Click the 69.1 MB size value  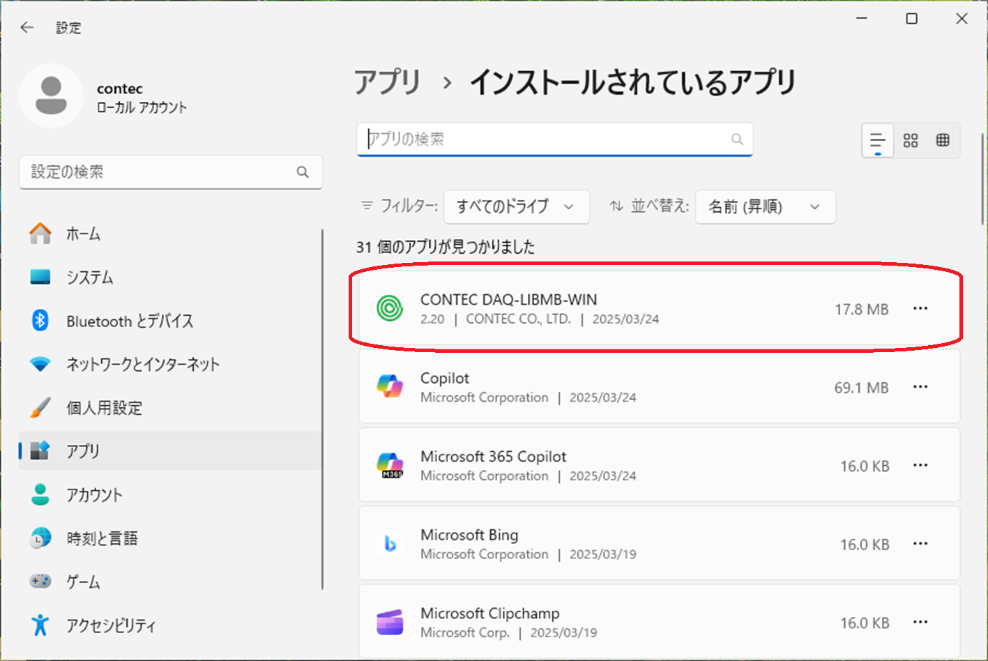click(862, 388)
